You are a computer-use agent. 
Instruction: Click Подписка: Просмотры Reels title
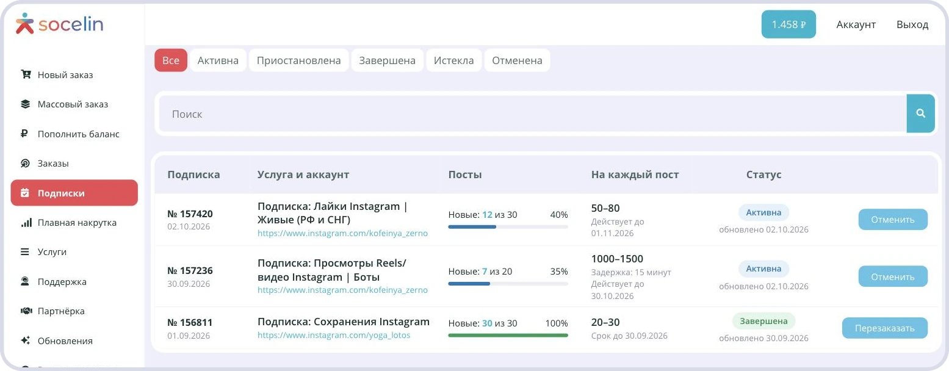pyautogui.click(x=332, y=270)
